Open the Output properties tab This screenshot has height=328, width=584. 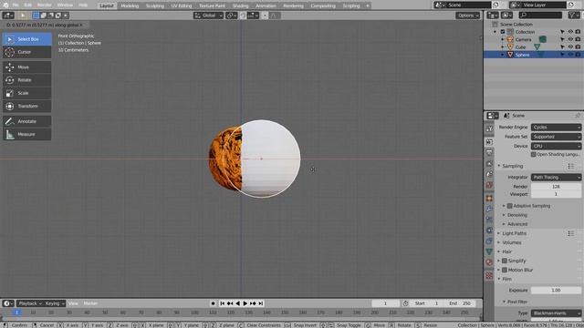489,153
